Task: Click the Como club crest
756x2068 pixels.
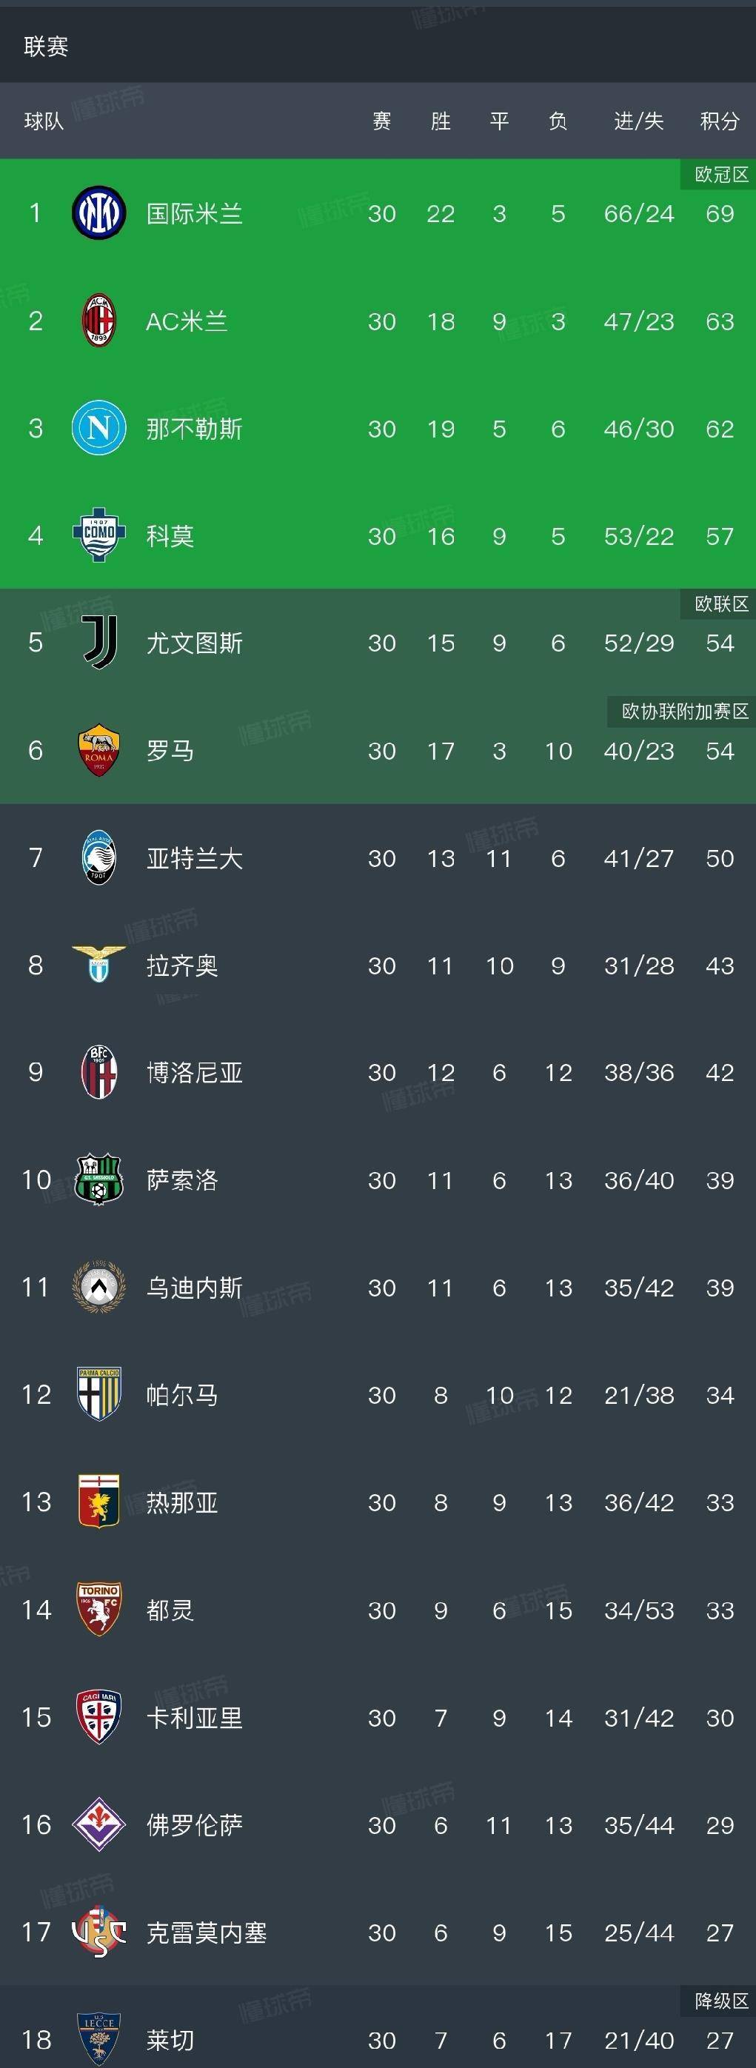Action: click(x=98, y=535)
